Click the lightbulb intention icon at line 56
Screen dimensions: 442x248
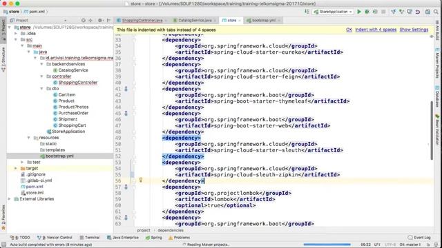pyautogui.click(x=141, y=180)
